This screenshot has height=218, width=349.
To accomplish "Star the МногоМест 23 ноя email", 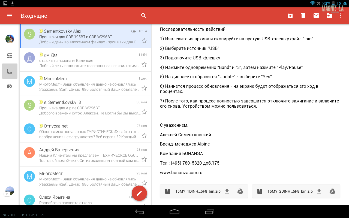I will click(144, 183).
